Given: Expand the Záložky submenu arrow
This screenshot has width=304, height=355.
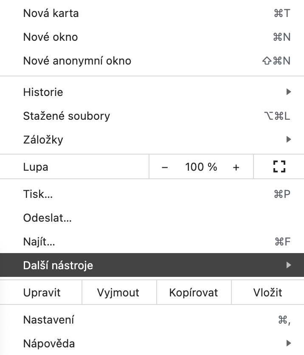Looking at the screenshot, I should click(x=289, y=139).
